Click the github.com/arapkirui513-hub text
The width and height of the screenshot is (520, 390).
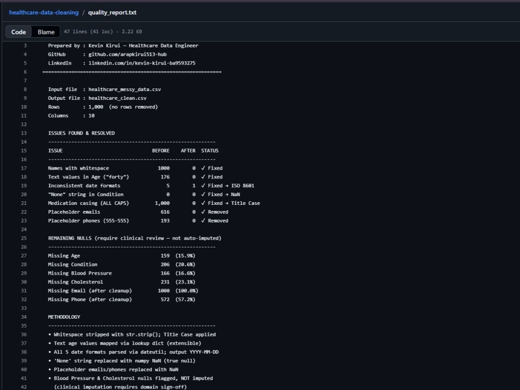coord(127,55)
